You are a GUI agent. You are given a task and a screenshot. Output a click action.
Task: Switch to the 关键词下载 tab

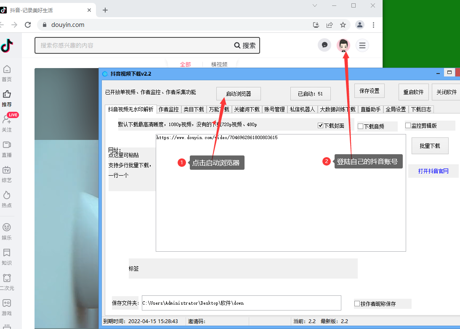pos(247,109)
